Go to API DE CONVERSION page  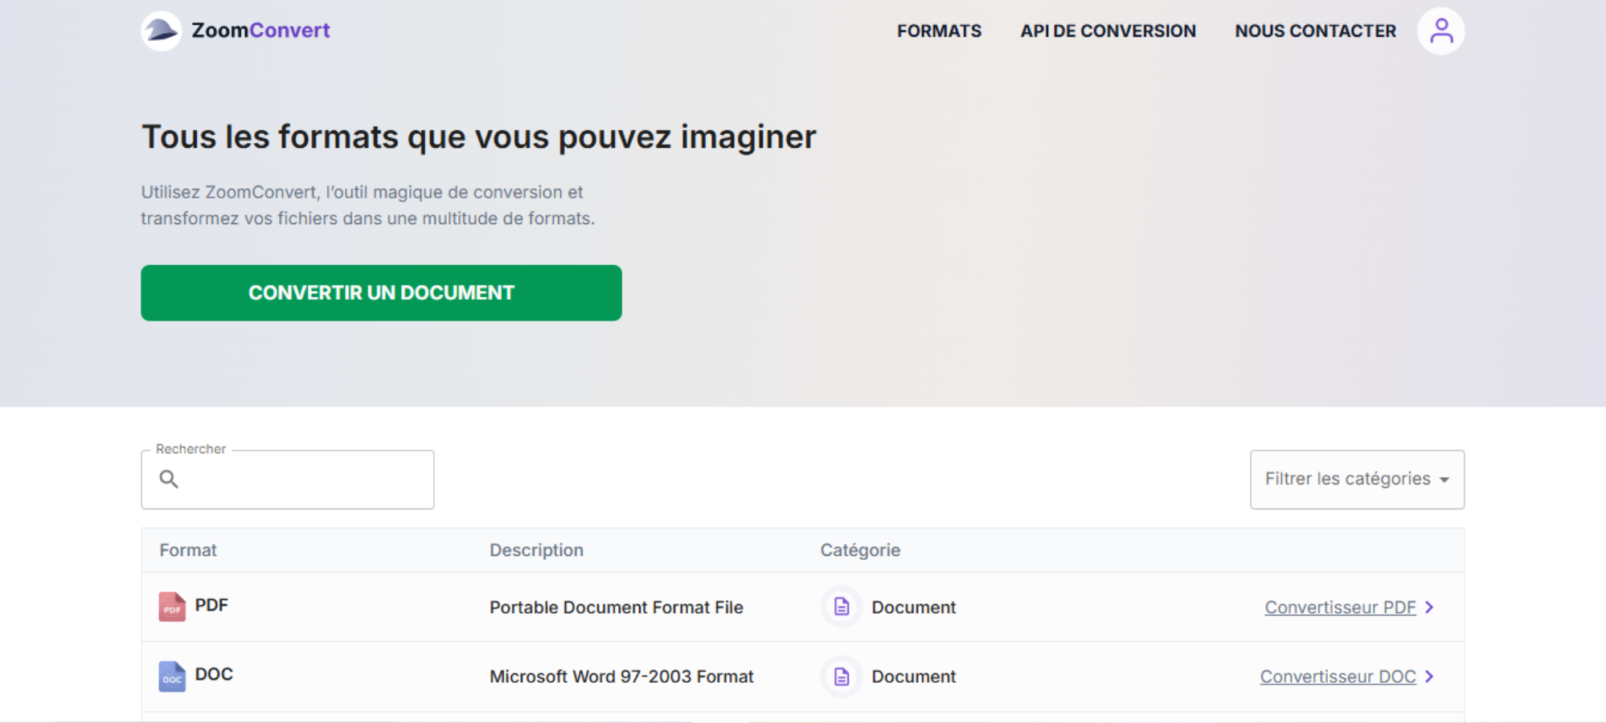coord(1108,31)
